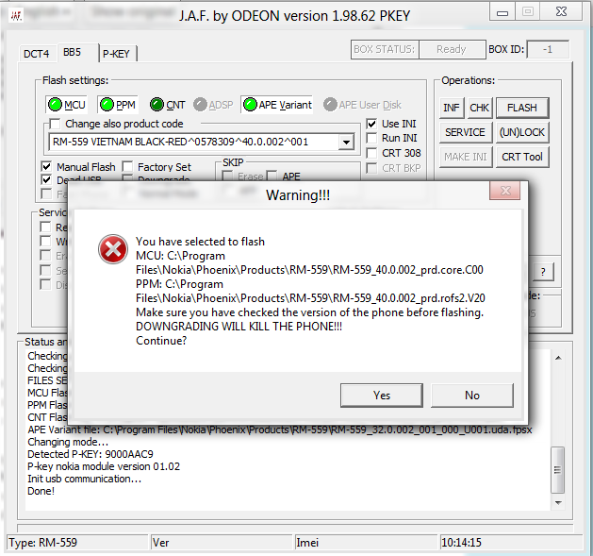The image size is (593, 556).
Task: Toggle the SKIP Erase checkbox
Action: 227,177
